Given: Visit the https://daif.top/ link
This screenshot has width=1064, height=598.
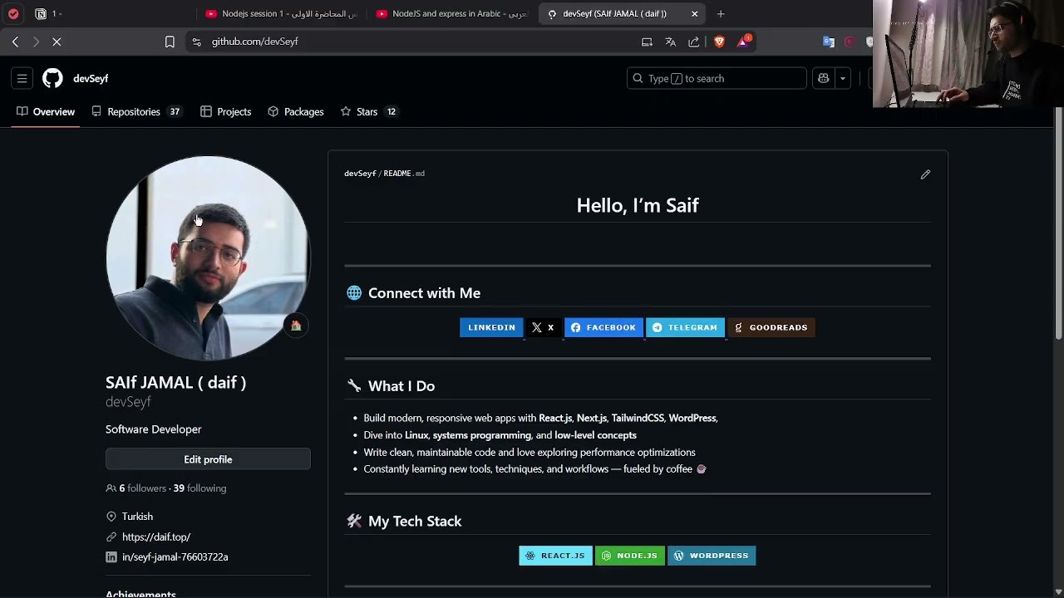Looking at the screenshot, I should (156, 537).
